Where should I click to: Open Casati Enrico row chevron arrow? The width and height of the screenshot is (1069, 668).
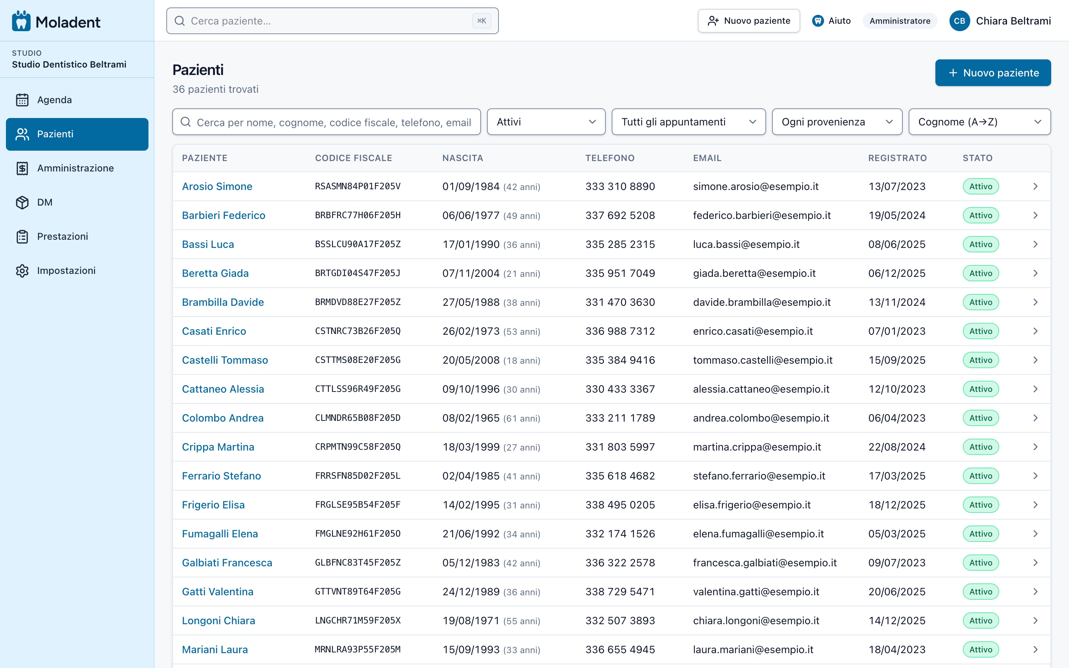tap(1036, 331)
